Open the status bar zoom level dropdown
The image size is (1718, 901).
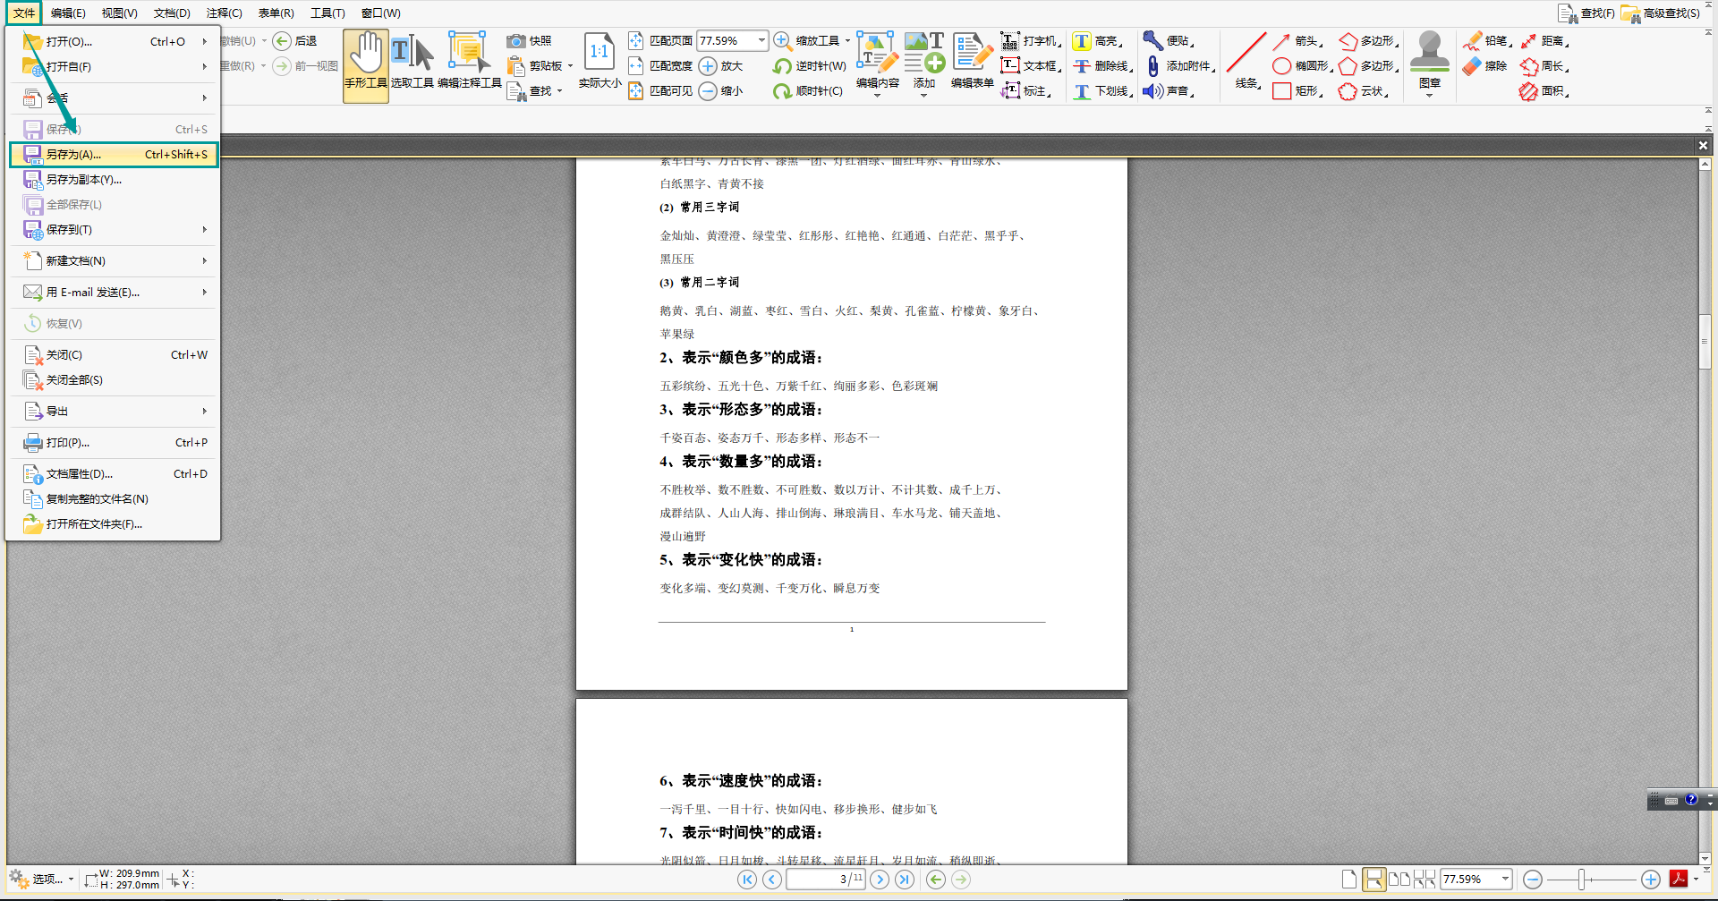tap(1505, 880)
